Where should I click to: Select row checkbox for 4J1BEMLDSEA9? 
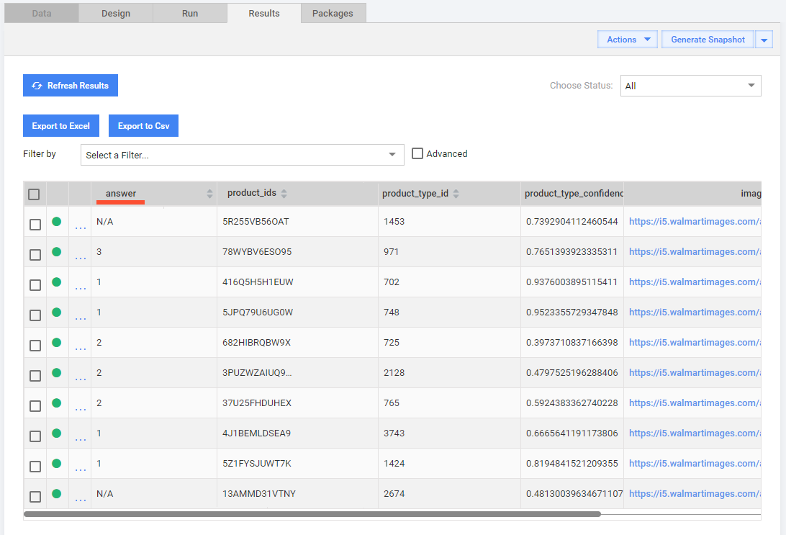[x=35, y=436]
